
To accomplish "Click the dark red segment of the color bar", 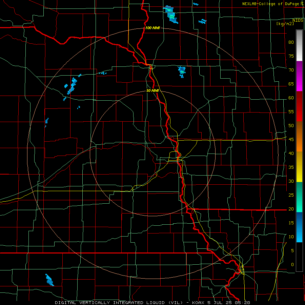I will pyautogui.click(x=299, y=106).
